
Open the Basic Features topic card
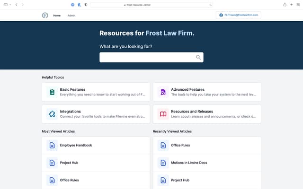(x=96, y=92)
